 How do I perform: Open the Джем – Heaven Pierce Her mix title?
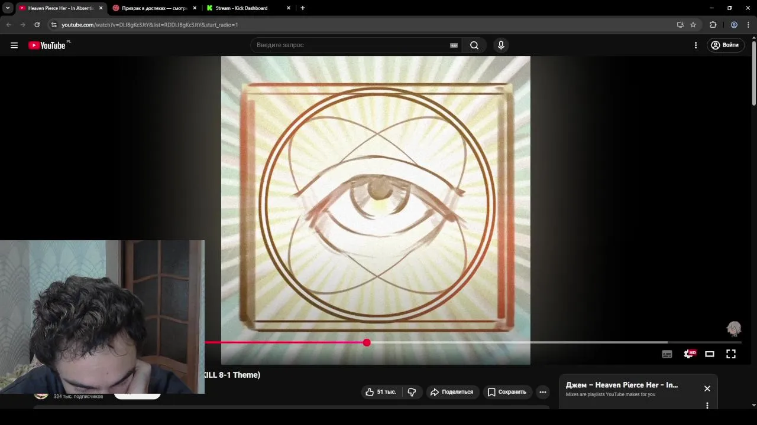(622, 385)
